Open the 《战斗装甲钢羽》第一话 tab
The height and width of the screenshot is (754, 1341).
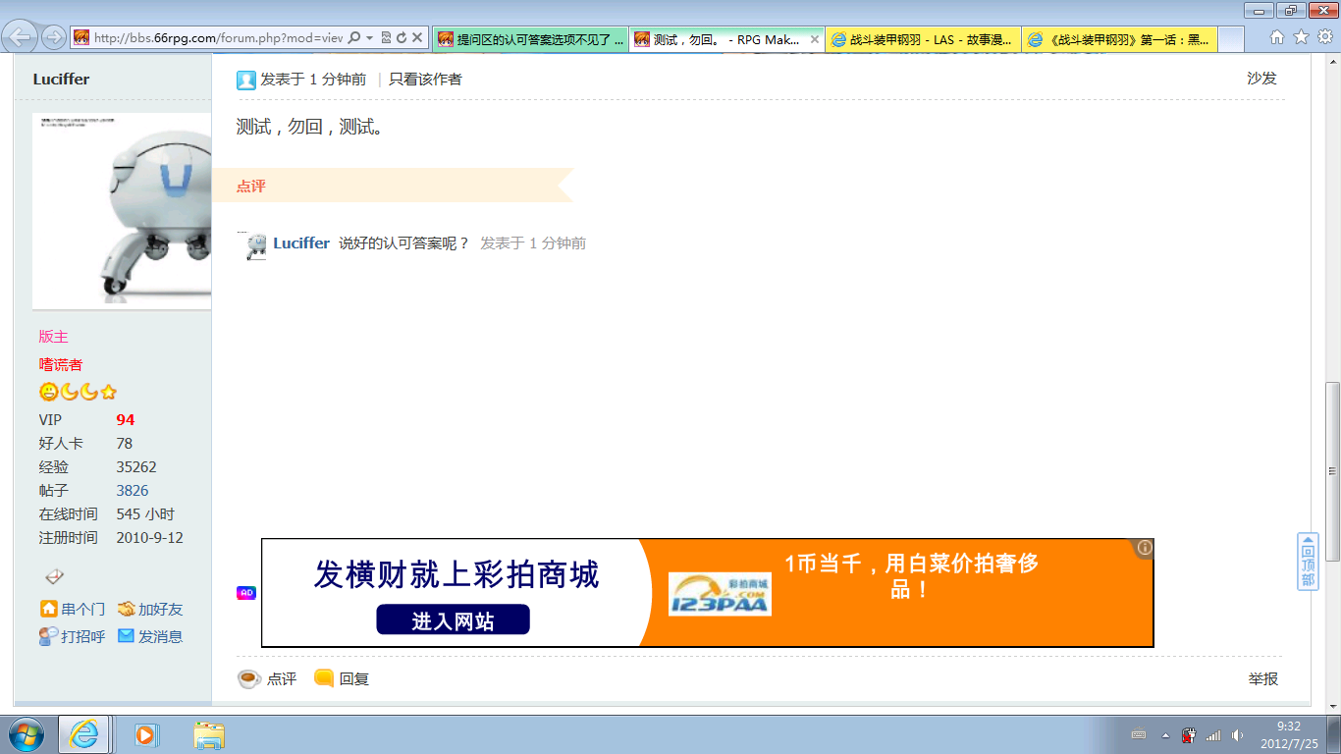1119,39
